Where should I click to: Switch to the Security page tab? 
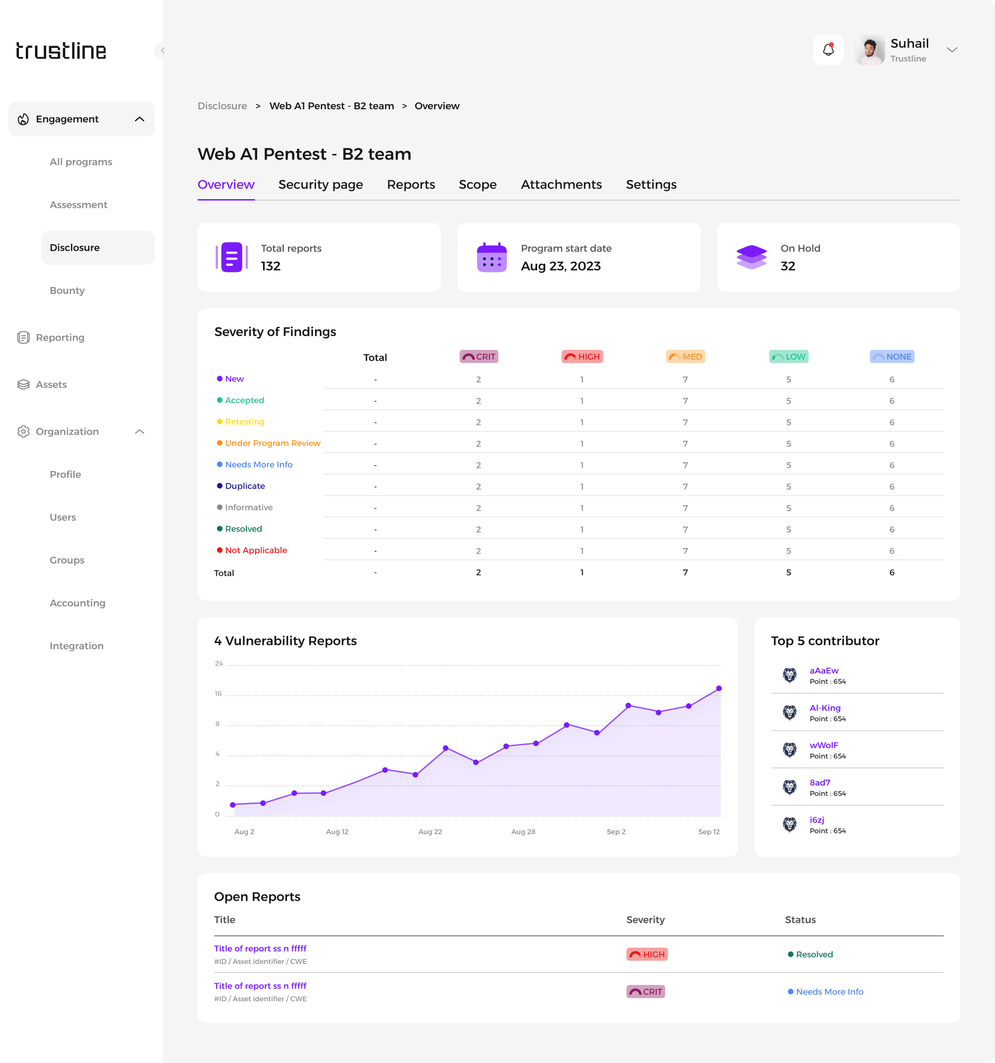(x=320, y=184)
